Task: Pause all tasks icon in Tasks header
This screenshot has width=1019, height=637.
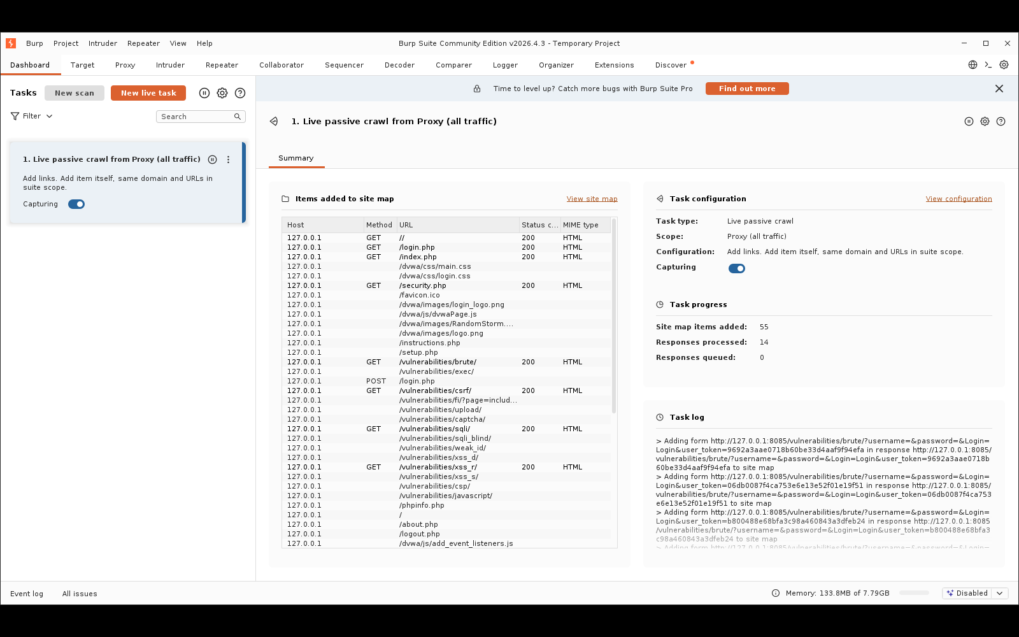Action: pos(204,93)
